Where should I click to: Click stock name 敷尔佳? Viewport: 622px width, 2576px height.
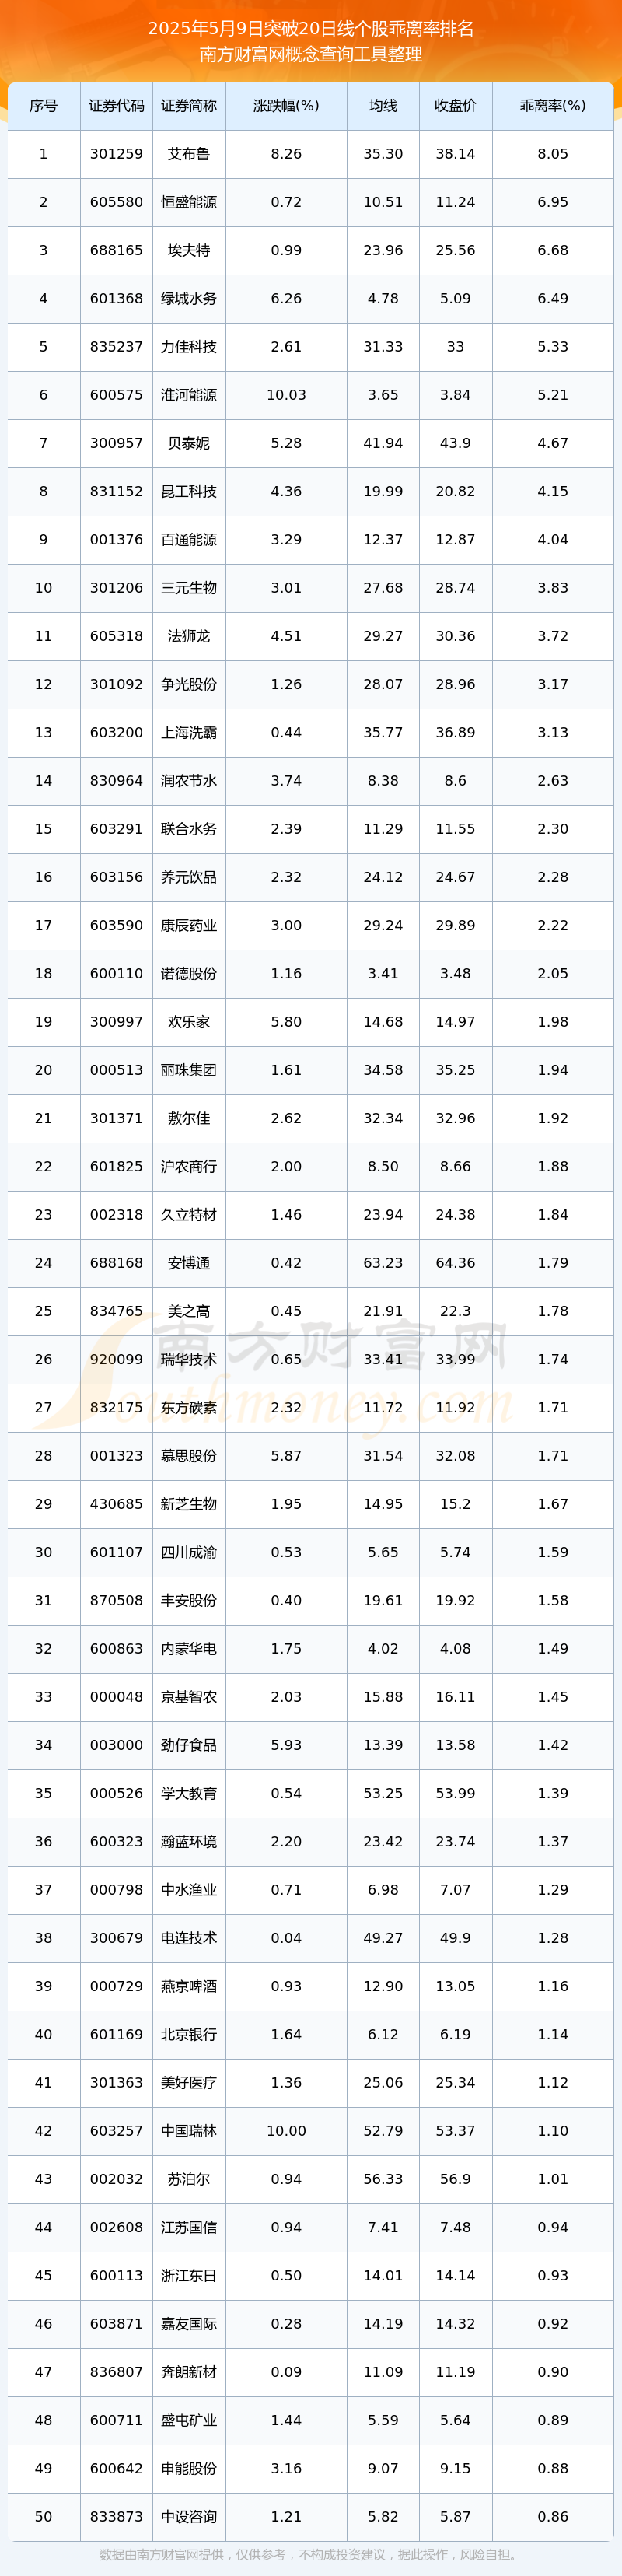point(189,1118)
